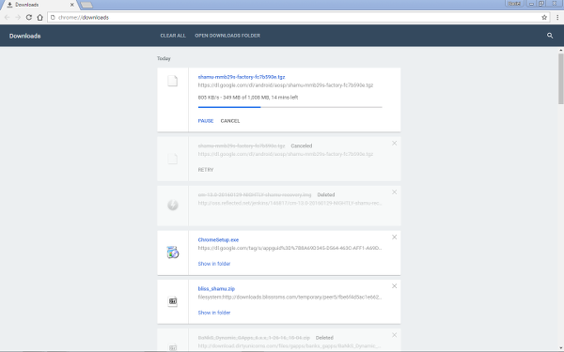564x352 pixels.
Task: Click the Deleted label of cm-13.0 entry
Action: coord(326,194)
